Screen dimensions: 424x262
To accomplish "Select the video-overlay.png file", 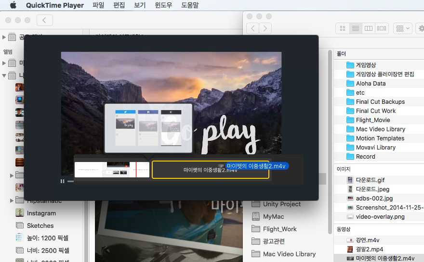I will pyautogui.click(x=380, y=217).
